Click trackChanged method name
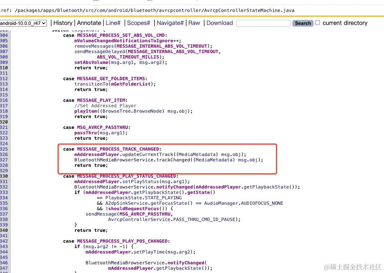This screenshot has width=384, height=273. 173,160
